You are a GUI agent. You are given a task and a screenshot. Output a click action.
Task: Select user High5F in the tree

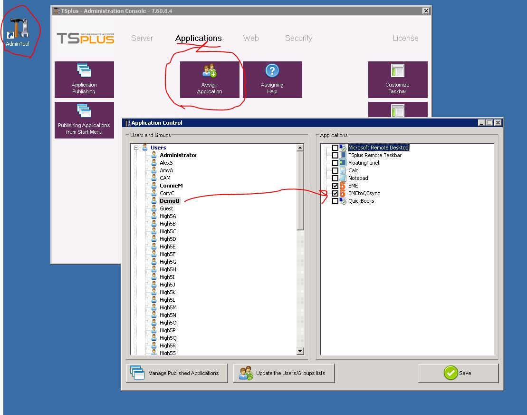(167, 254)
